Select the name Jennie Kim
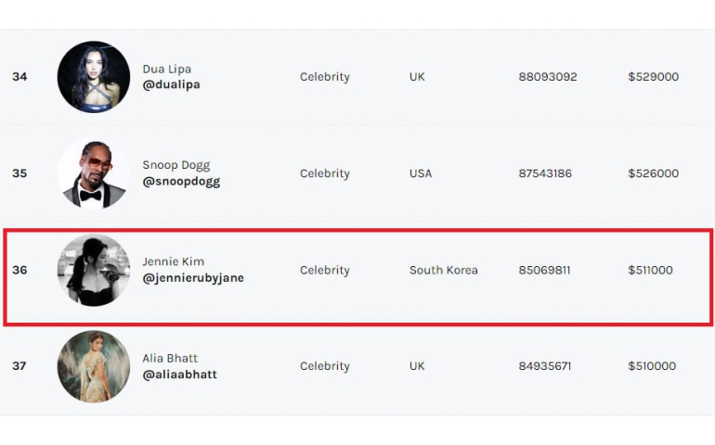715x445 pixels. tap(174, 261)
